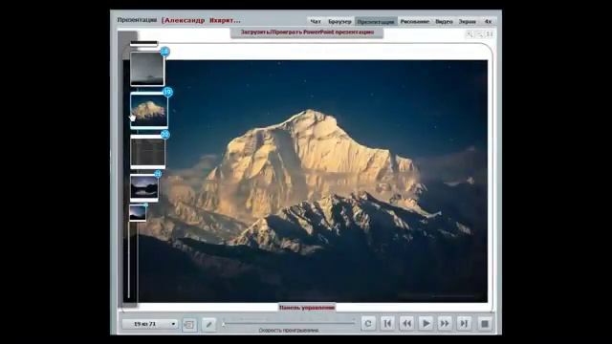Adjust the playback speed slider

289,323
